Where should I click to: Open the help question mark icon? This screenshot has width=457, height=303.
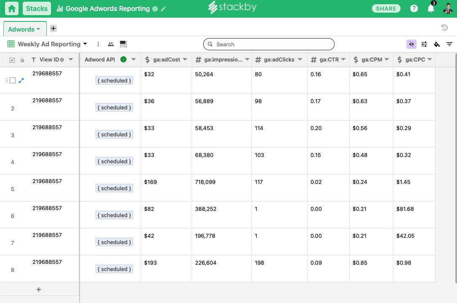coord(414,8)
